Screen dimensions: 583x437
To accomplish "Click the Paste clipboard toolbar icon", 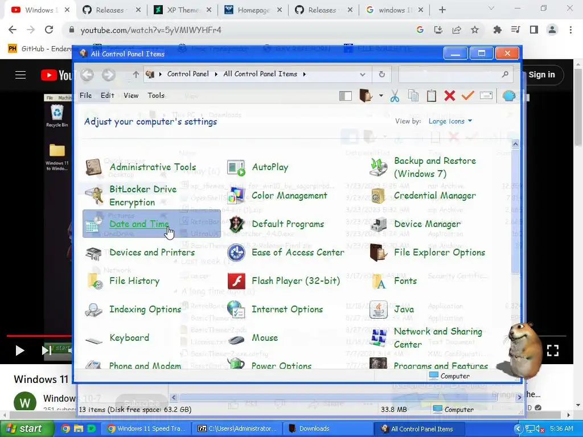I will coord(432,96).
